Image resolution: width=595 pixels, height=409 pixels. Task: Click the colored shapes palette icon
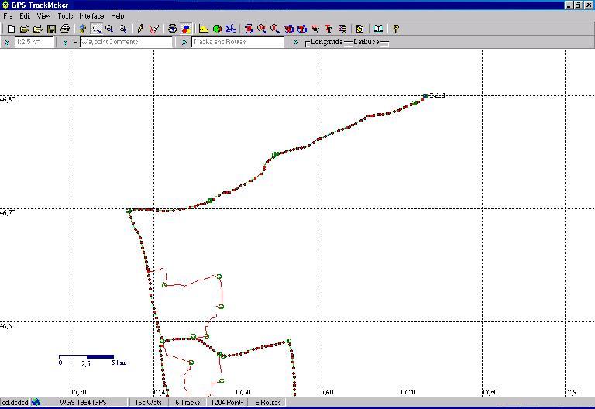185,29
